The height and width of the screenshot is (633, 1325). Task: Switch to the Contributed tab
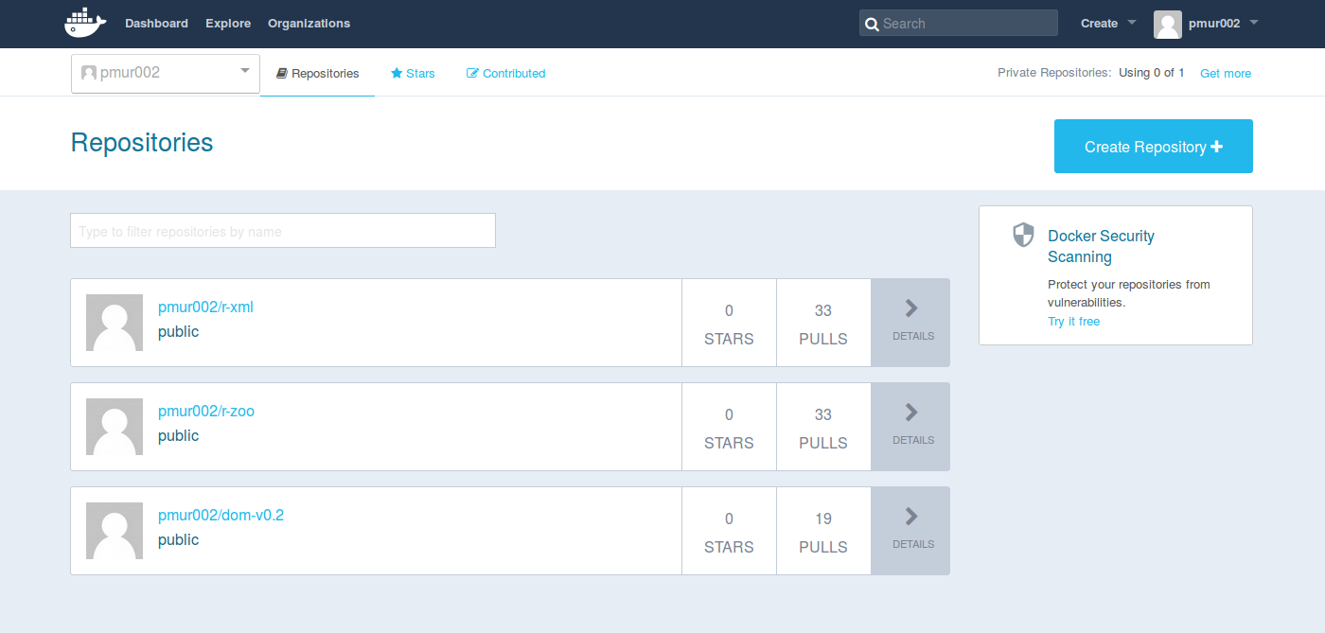coord(505,73)
